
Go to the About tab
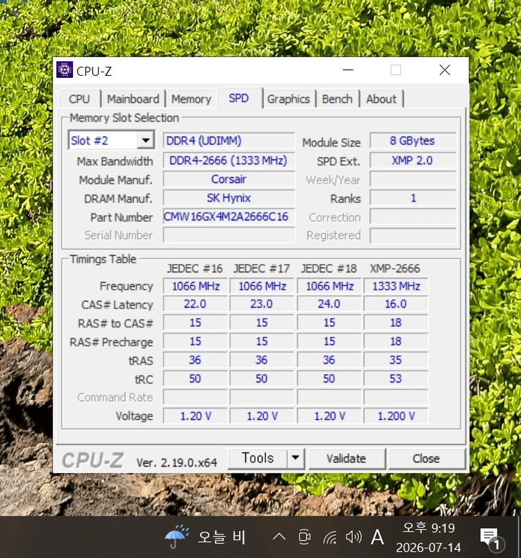[381, 99]
